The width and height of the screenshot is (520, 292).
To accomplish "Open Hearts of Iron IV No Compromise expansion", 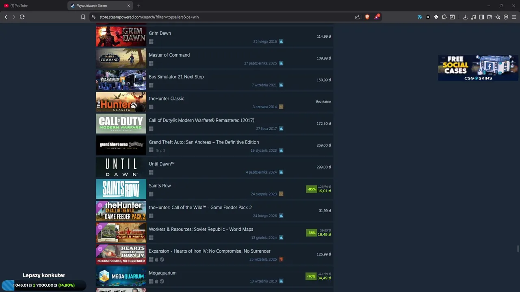I will coord(214,254).
